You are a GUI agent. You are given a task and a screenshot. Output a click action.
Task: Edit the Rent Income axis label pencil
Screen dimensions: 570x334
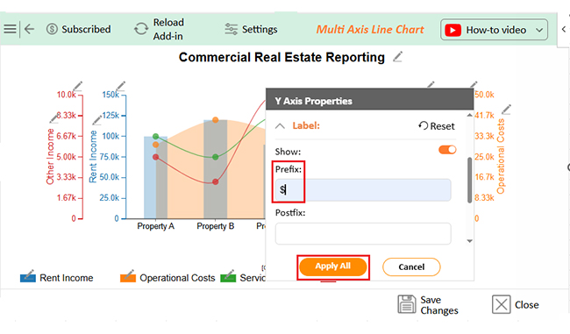click(x=97, y=119)
